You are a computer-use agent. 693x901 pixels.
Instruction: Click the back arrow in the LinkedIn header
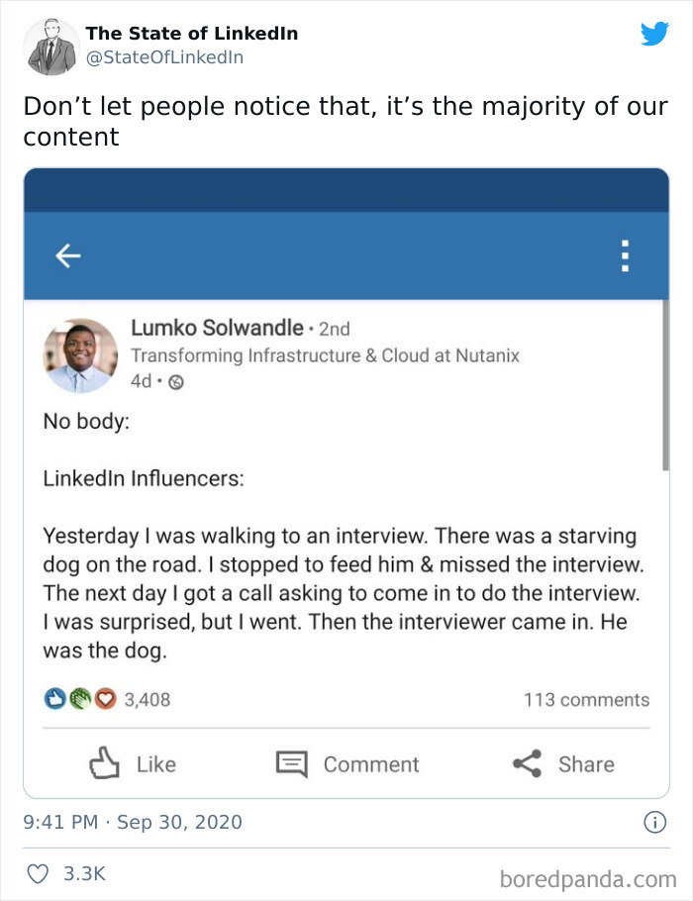67,255
